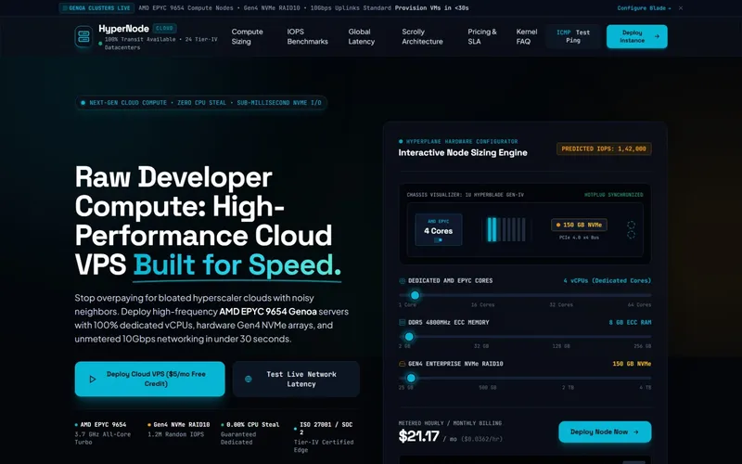Click the play icon on Deploy Cloud VPS
742x464 pixels.
pos(93,380)
